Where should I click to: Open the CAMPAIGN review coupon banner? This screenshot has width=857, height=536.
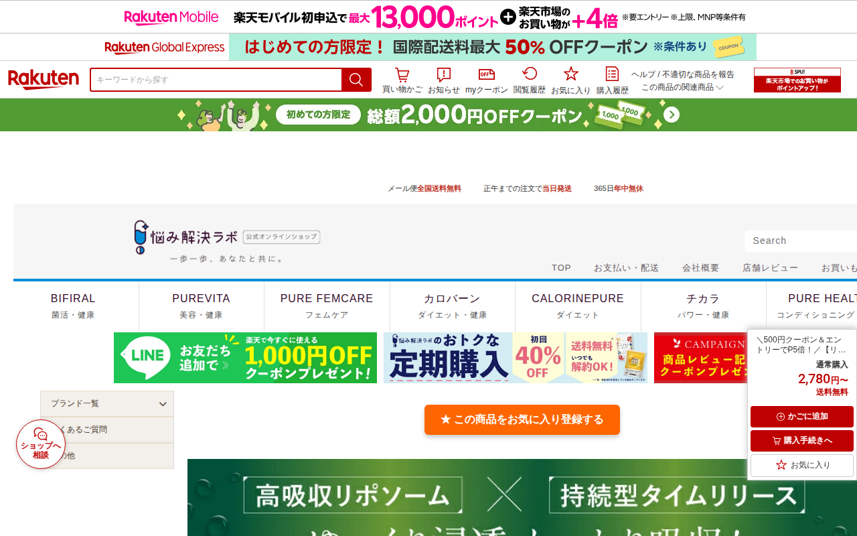tap(700, 358)
